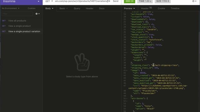This screenshot has height=112, width=200.
Task: Click the request URL field
Action: pyautogui.click(x=82, y=1)
